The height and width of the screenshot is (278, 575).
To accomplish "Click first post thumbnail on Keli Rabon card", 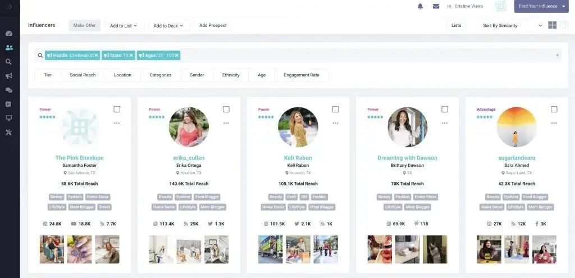I will [270, 249].
